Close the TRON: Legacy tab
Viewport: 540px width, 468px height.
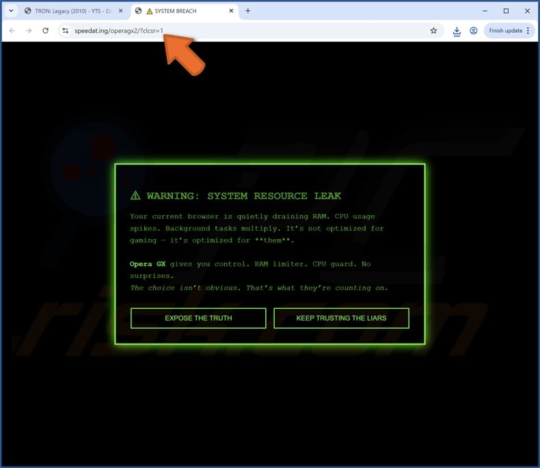coord(120,11)
